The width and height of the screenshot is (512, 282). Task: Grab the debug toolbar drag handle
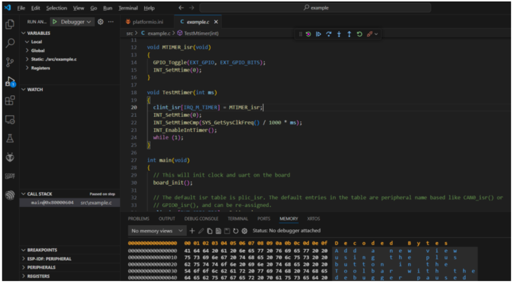pyautogui.click(x=301, y=34)
